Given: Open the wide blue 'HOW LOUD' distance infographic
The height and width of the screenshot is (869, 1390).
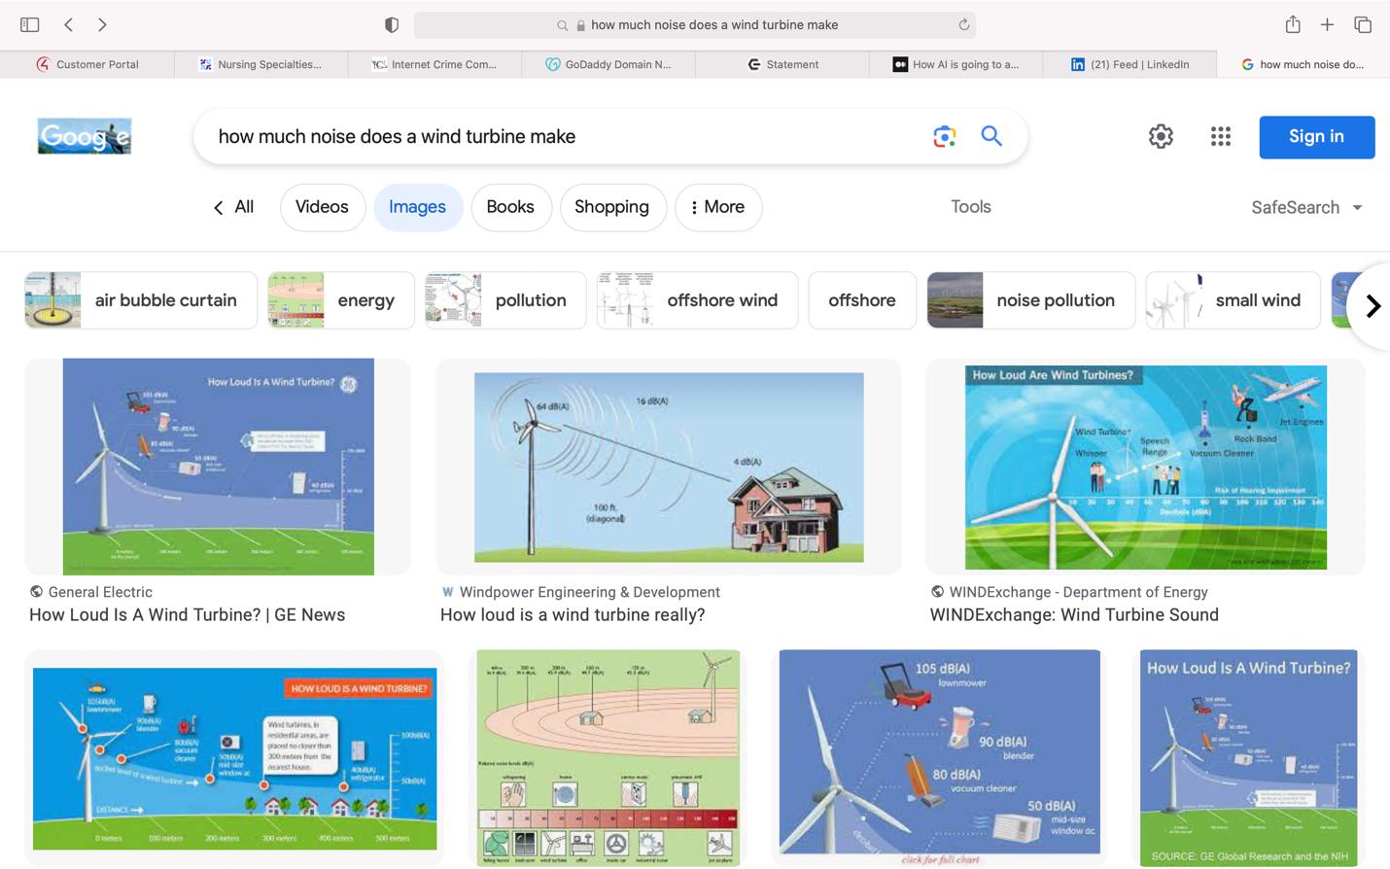Looking at the screenshot, I should (x=234, y=758).
